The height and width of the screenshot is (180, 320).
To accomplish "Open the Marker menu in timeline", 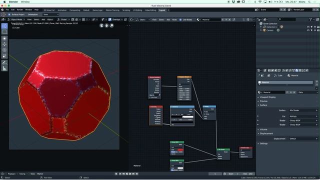I will [40, 174].
